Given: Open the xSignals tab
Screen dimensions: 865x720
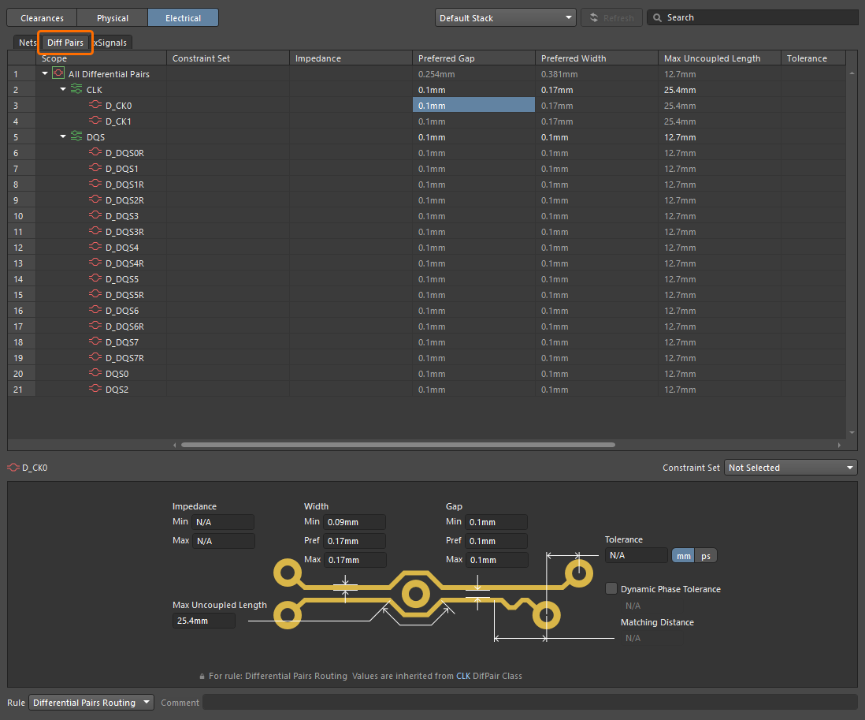Looking at the screenshot, I should point(112,43).
